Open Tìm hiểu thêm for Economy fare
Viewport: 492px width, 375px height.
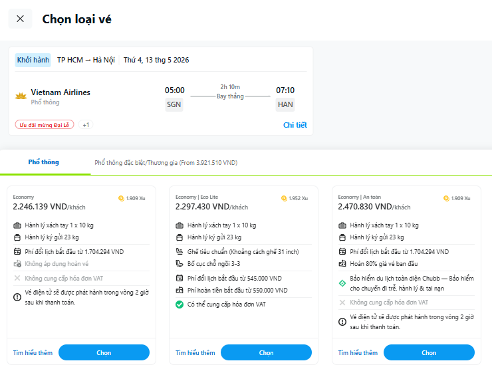coord(33,353)
